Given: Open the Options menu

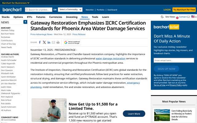Looking at the screenshot, I should 18,17.
